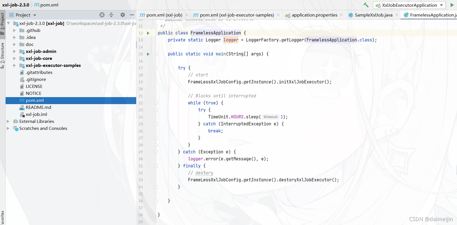Open the application.properties editor tab
457x225 pixels.
coord(314,15)
